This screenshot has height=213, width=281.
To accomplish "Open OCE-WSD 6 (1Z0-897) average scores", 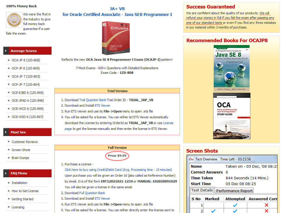I will click(27, 117).
